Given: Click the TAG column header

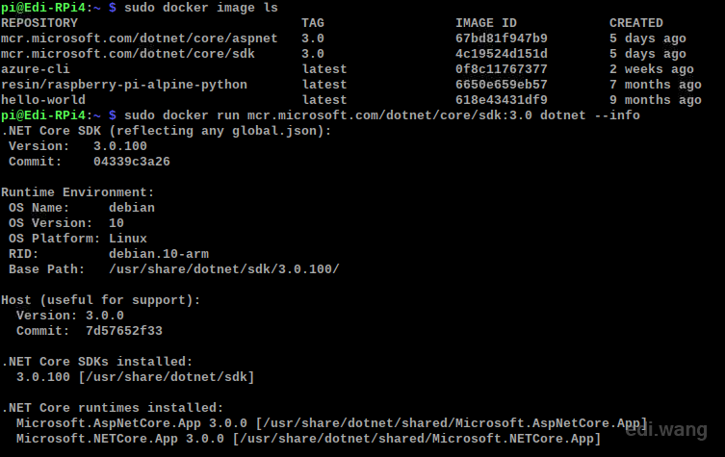Looking at the screenshot, I should point(313,23).
